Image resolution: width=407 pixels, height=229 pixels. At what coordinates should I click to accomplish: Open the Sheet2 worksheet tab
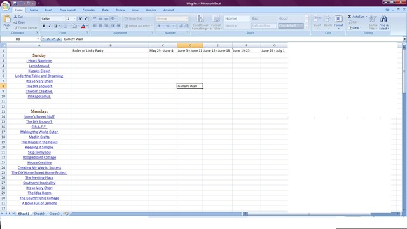[39, 214]
